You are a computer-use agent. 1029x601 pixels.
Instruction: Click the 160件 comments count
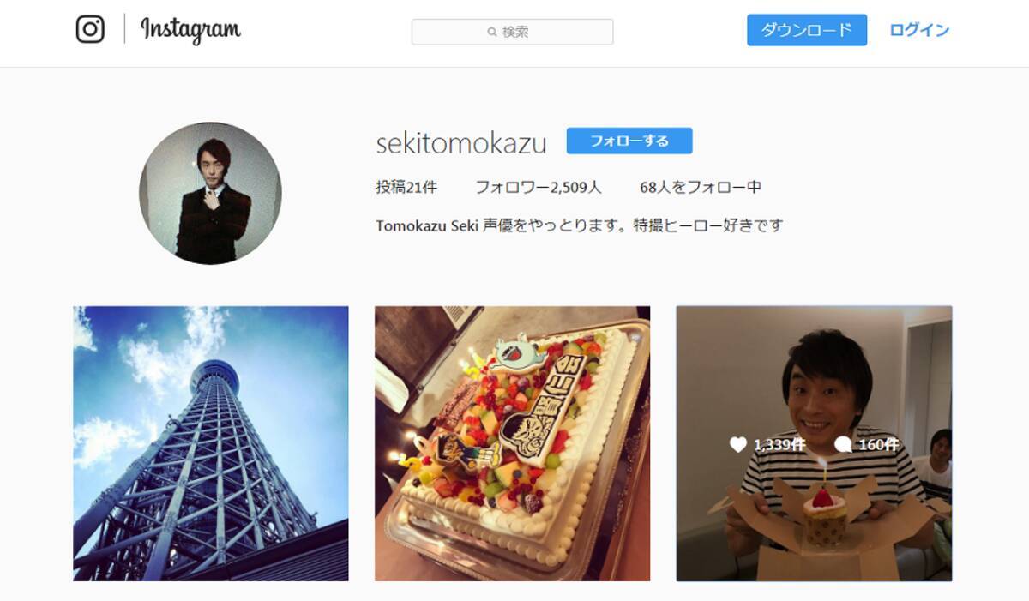[x=879, y=444]
